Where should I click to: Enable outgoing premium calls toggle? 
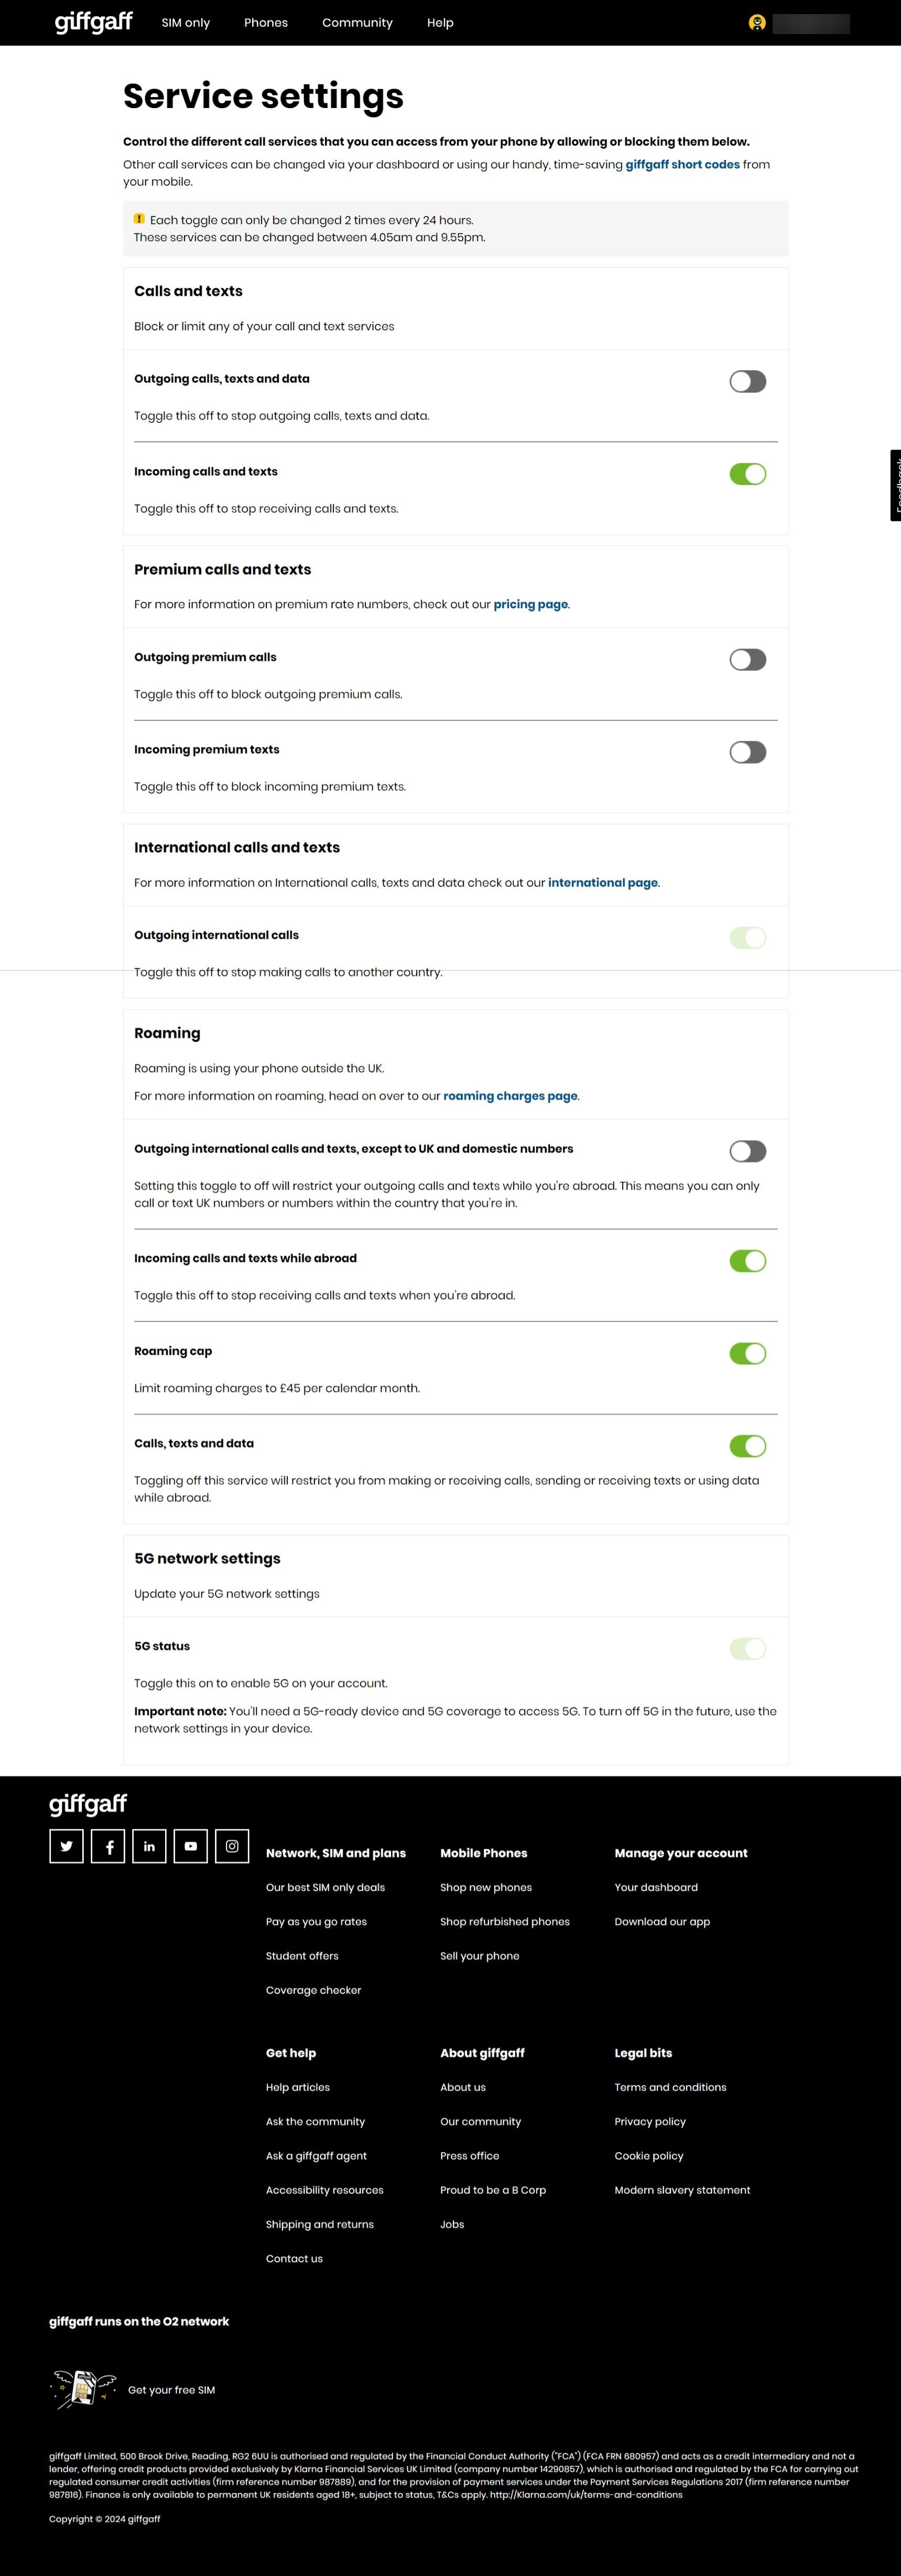(x=747, y=659)
